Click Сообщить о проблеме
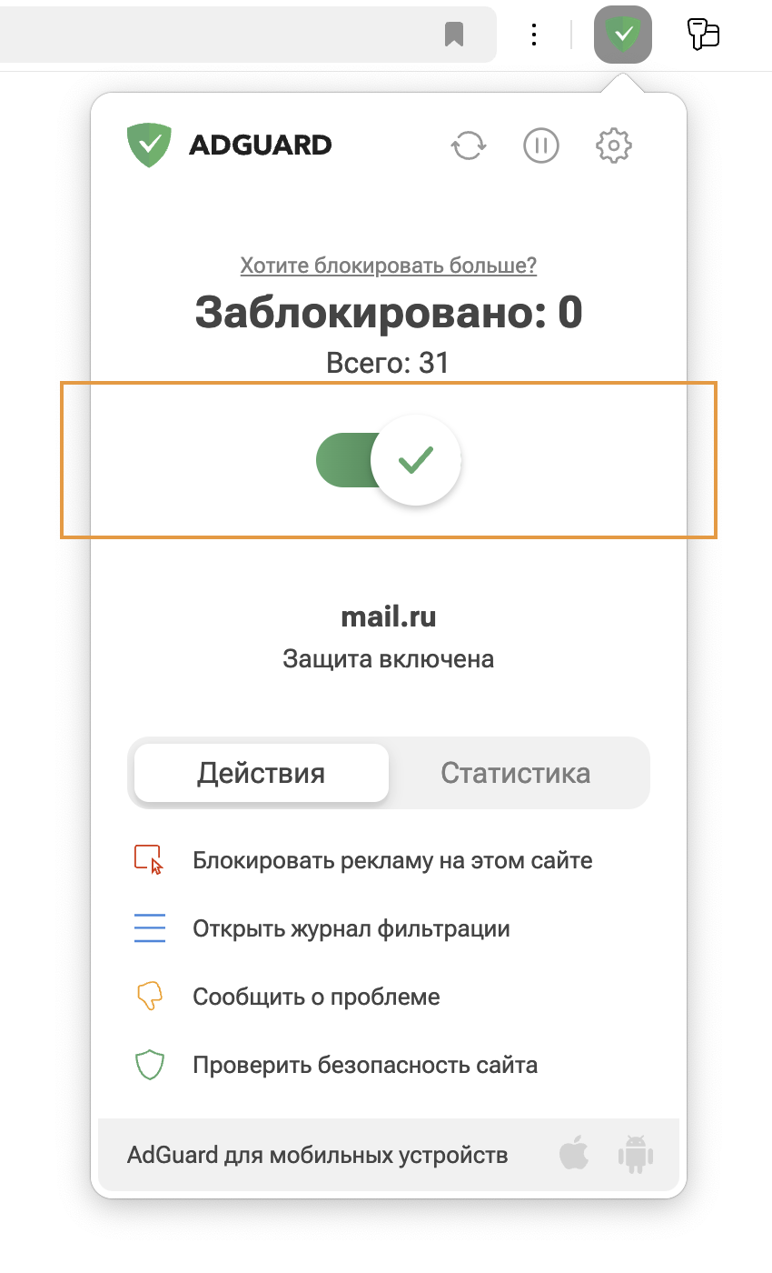 tap(316, 997)
